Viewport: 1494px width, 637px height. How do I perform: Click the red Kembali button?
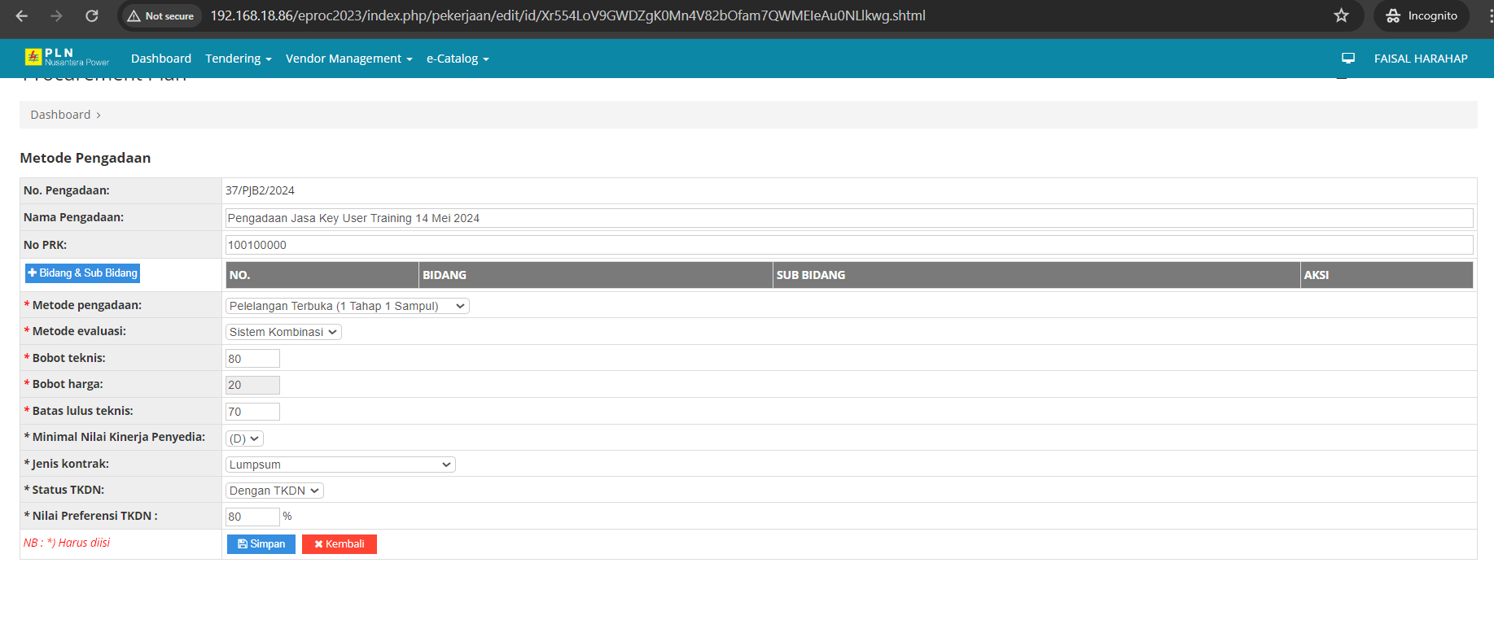339,544
